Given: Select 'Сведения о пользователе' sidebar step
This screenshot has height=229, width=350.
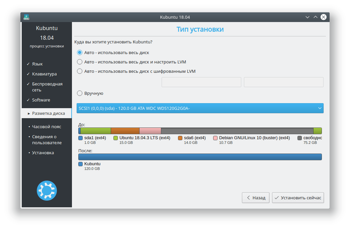Looking at the screenshot, I should [x=47, y=140].
